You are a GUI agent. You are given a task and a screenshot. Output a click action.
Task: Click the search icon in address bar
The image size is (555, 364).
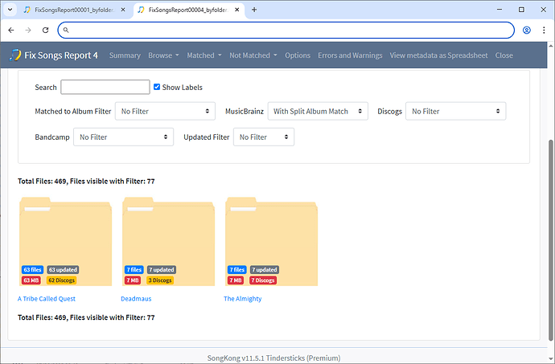66,30
